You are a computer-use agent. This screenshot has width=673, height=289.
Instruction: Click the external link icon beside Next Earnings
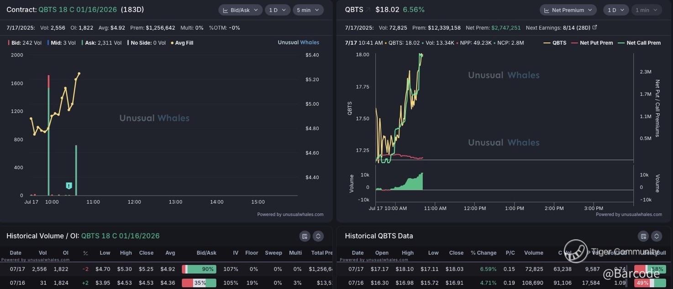click(x=594, y=27)
